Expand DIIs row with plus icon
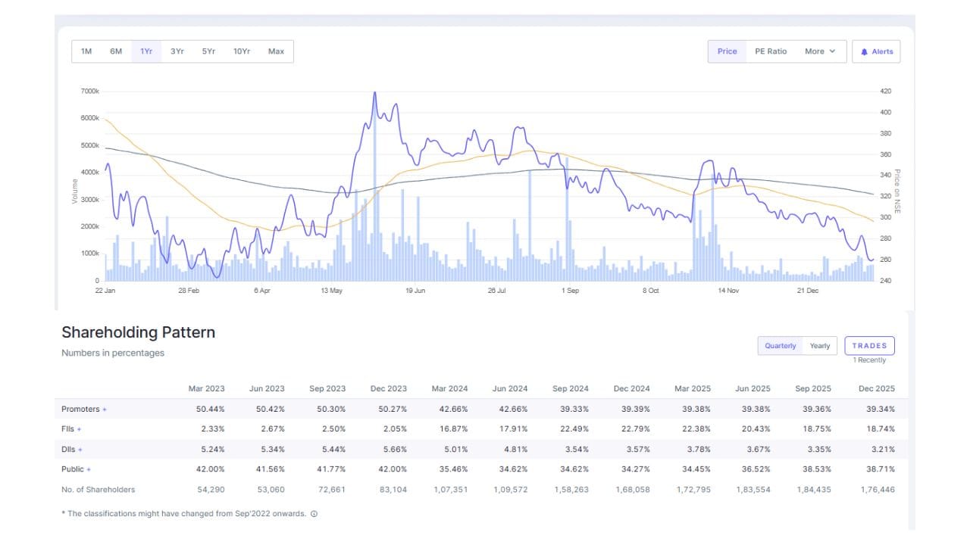Image resolution: width=970 pixels, height=545 pixels. [x=80, y=450]
